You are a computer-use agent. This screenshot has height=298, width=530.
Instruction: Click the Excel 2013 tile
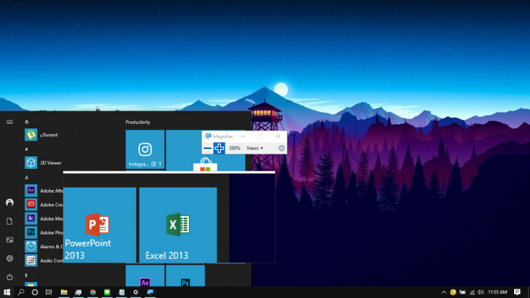tap(178, 225)
